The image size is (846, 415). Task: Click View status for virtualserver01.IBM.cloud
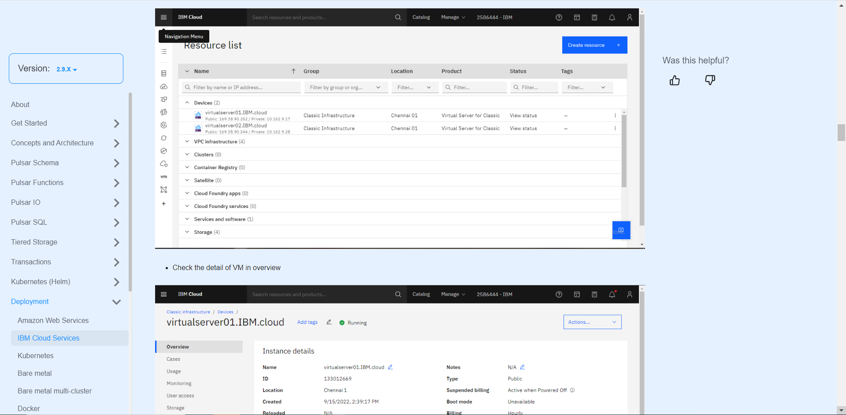pos(523,115)
